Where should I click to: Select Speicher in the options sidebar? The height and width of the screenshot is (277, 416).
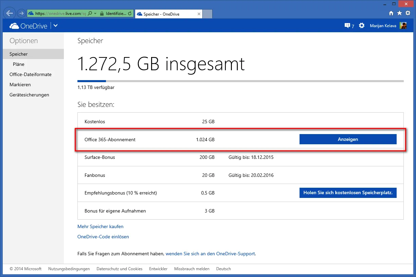point(33,54)
